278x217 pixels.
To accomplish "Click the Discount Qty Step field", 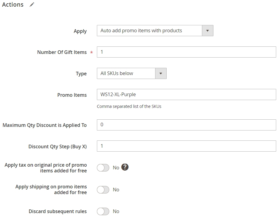I will click(186, 146).
